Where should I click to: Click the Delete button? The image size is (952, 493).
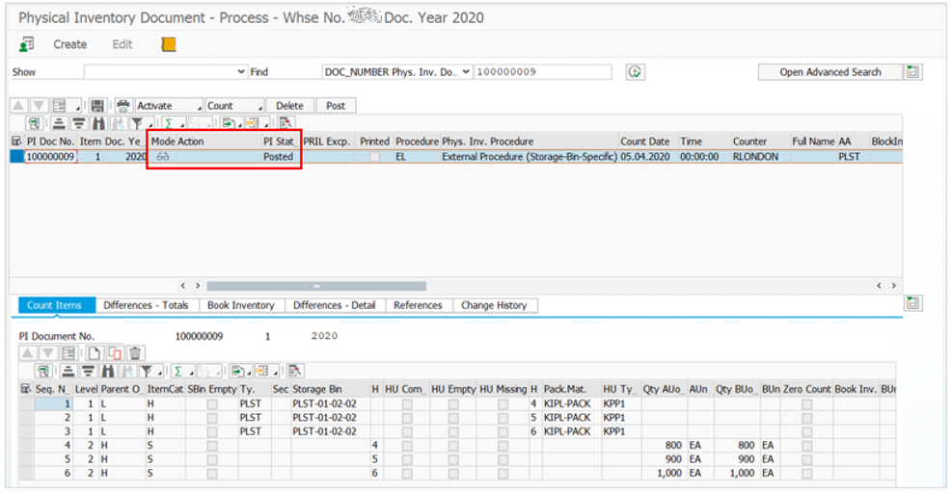[x=289, y=106]
